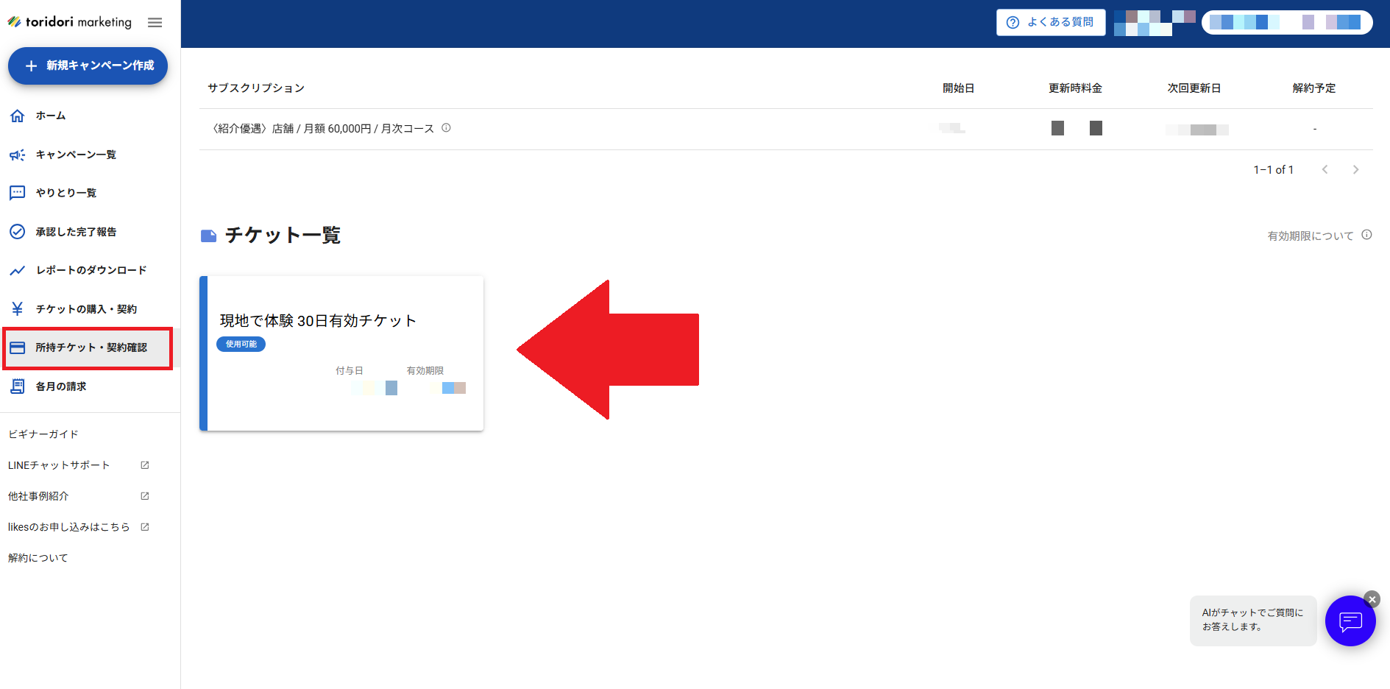Click the 更新時料金 column header
Screen dimensions: 1390x689
coord(1075,88)
